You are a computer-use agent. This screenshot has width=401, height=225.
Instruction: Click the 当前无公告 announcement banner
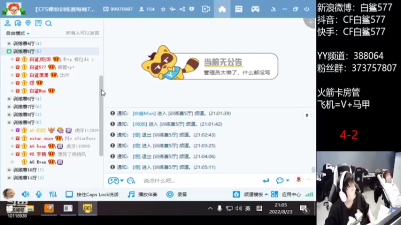(x=210, y=63)
